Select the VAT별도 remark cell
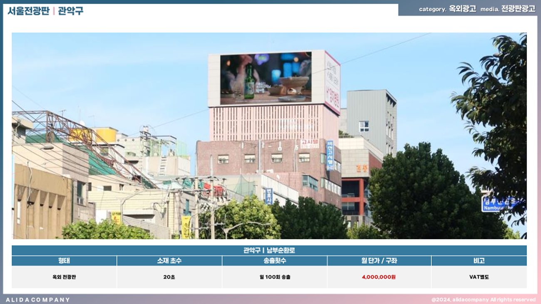 coord(479,277)
